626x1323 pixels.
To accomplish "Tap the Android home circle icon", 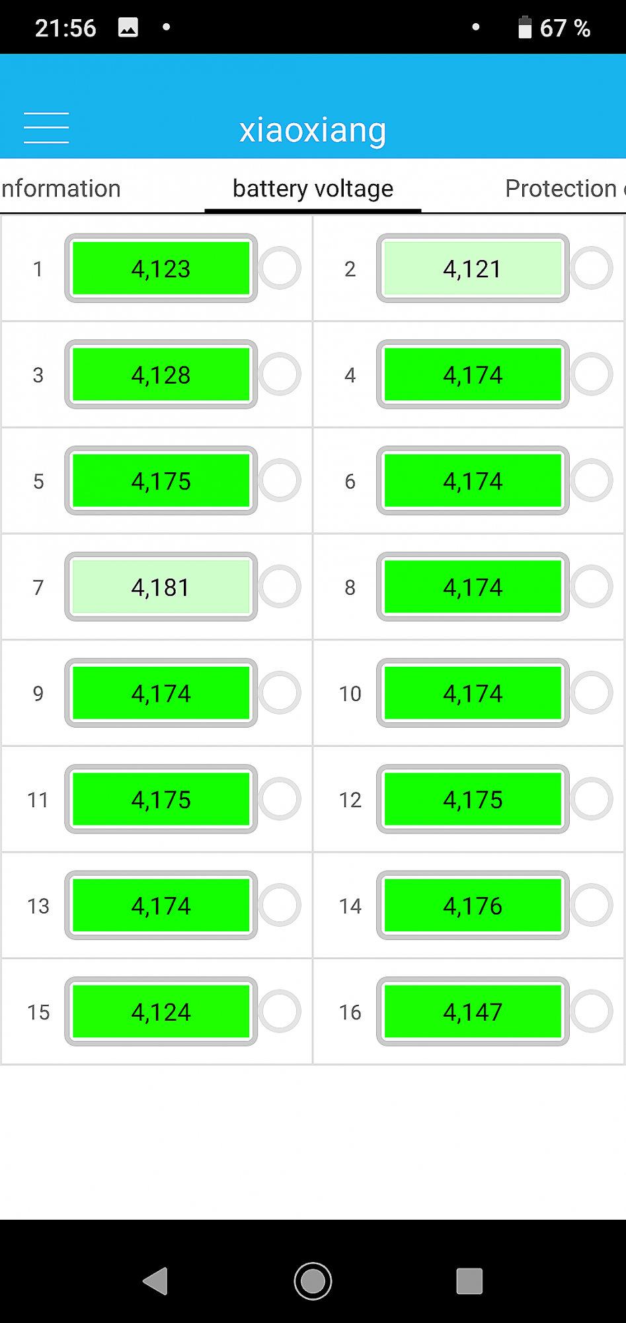I will pyautogui.click(x=313, y=1281).
